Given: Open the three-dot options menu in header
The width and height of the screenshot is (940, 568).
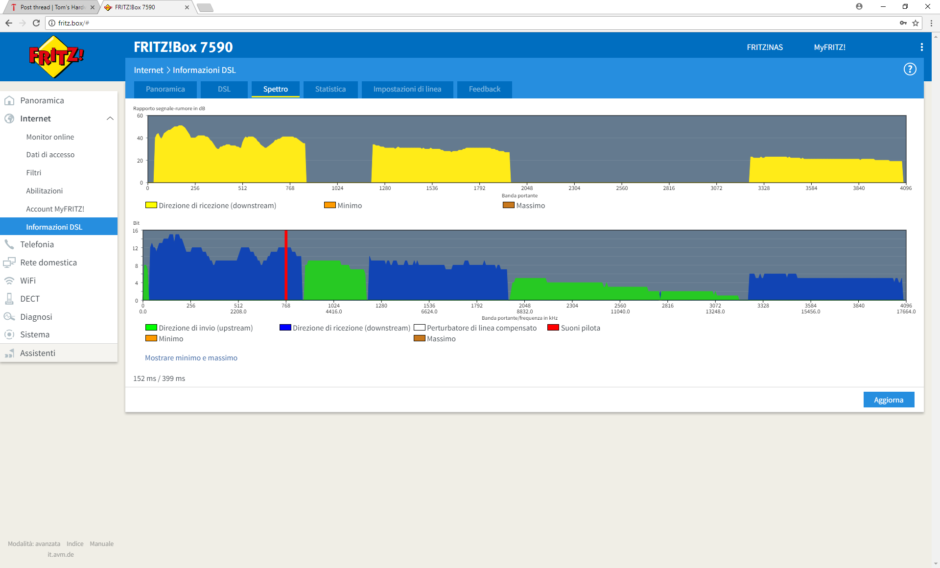Looking at the screenshot, I should point(921,47).
